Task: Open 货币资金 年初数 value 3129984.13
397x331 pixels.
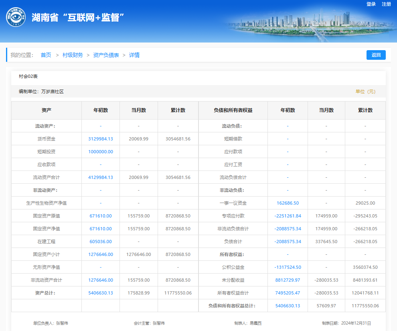Action: [x=101, y=139]
